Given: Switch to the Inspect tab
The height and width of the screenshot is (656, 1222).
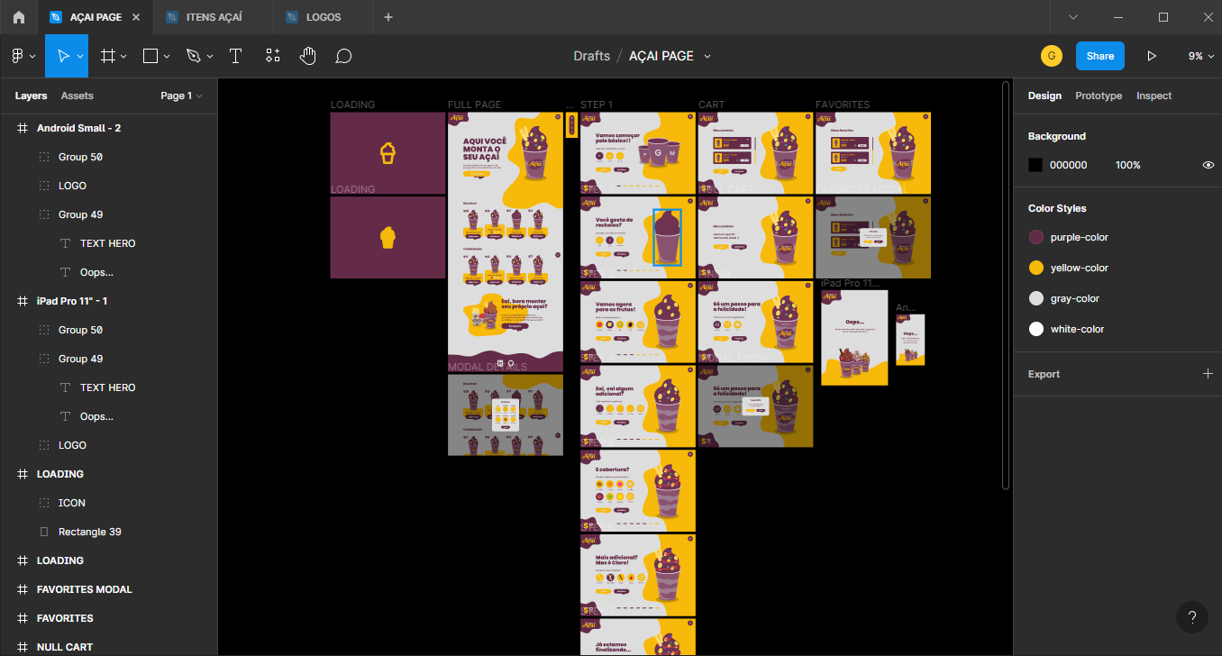Looking at the screenshot, I should click(x=1154, y=96).
